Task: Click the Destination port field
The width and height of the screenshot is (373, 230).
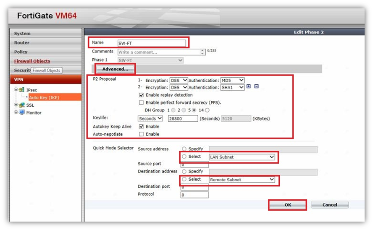Action: click(x=194, y=187)
